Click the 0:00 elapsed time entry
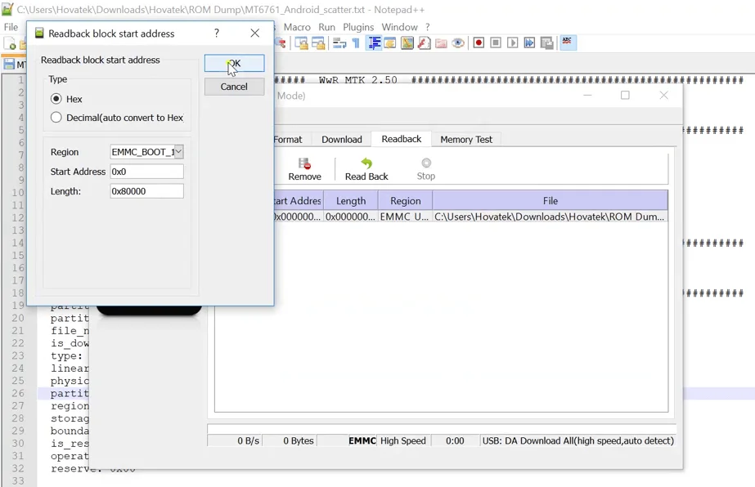755x487 pixels. [x=455, y=440]
